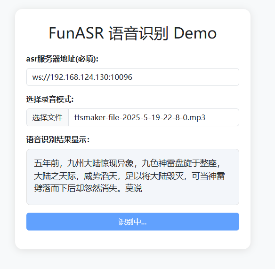
Task: Click the asr server address input field
Action: click(x=133, y=77)
